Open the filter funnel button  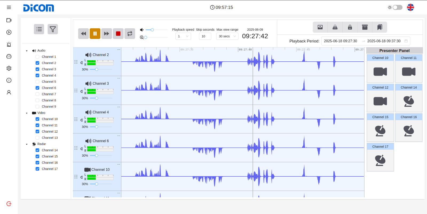click(x=53, y=29)
